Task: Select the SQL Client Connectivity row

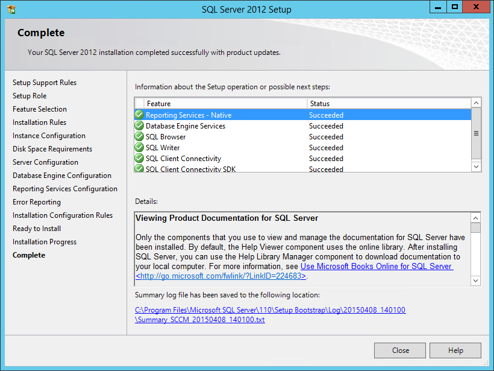Action: tap(303, 158)
